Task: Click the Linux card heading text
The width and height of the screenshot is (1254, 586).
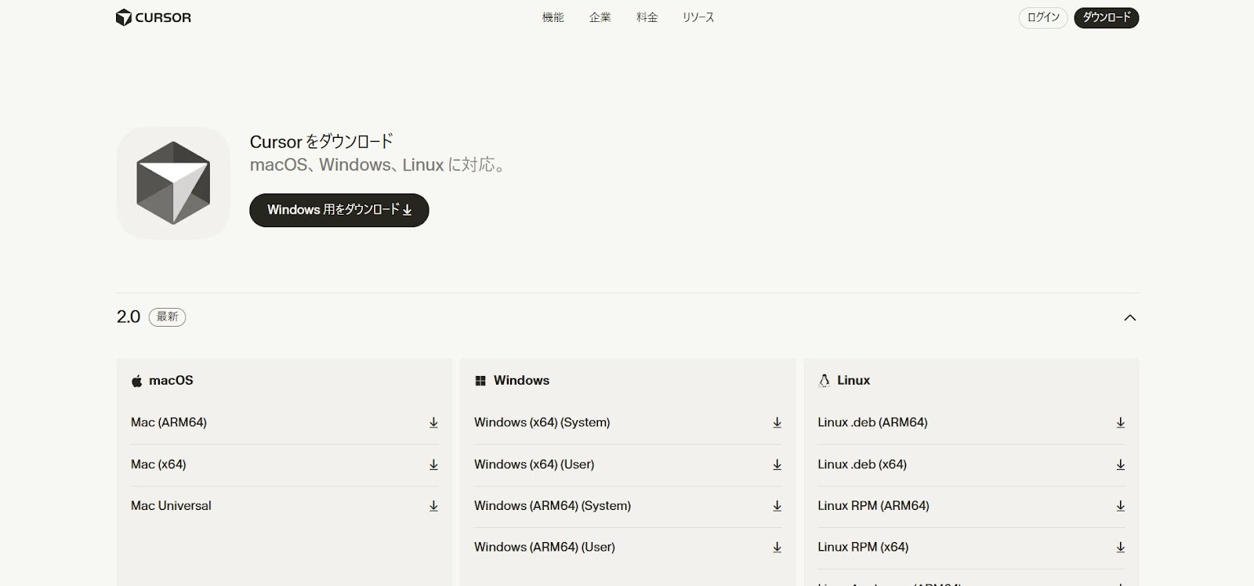Action: coord(854,381)
